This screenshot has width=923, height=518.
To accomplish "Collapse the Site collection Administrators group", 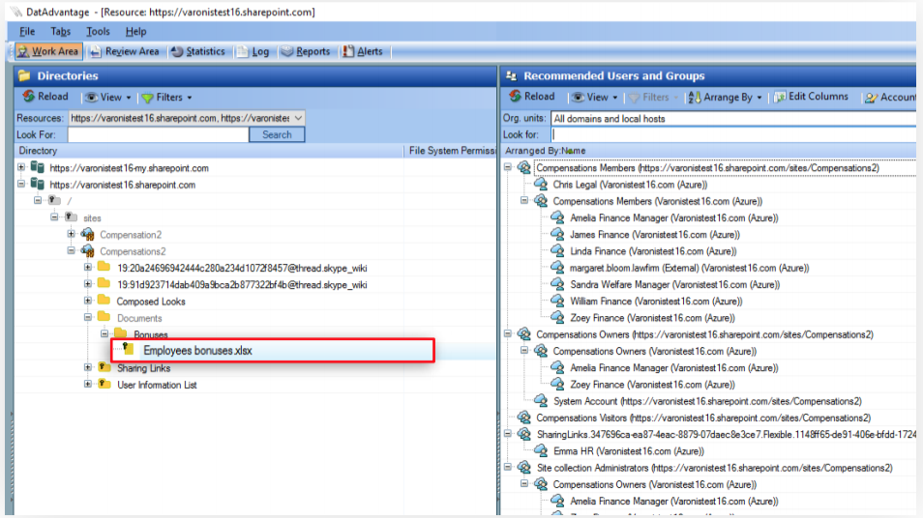I will pyautogui.click(x=508, y=468).
